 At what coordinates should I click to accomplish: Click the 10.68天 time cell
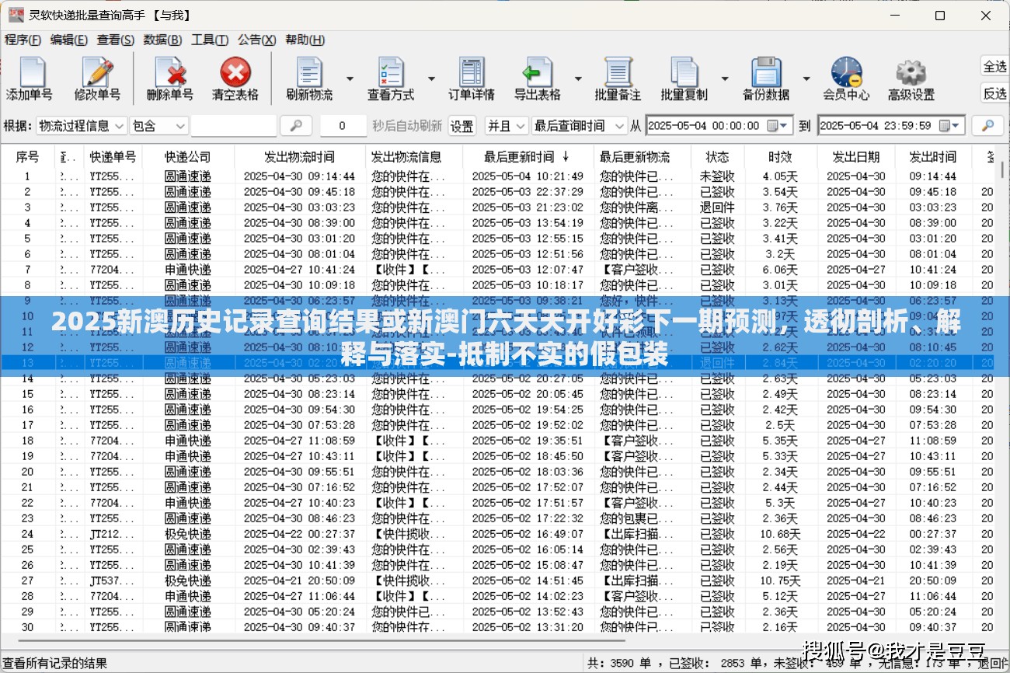click(x=779, y=534)
